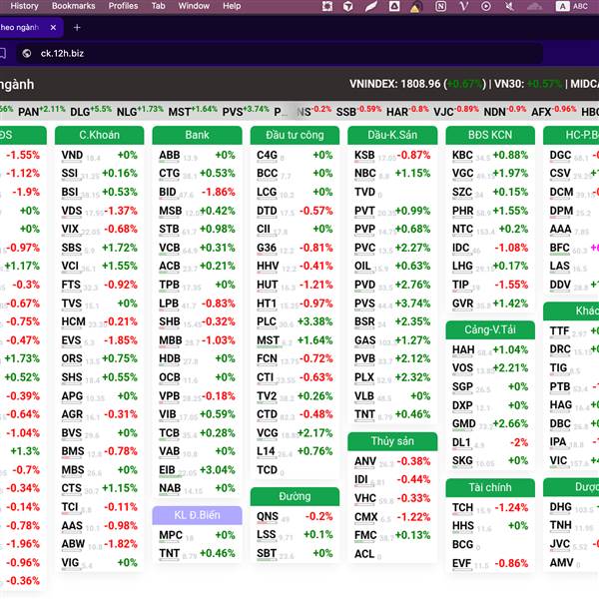The height and width of the screenshot is (599, 599).
Task: Select MBB stock row
Action: click(x=197, y=340)
